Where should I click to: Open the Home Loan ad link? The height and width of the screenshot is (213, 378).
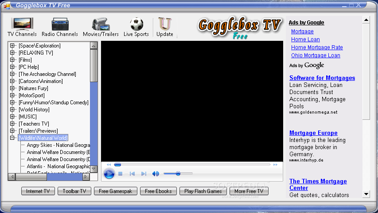point(305,39)
